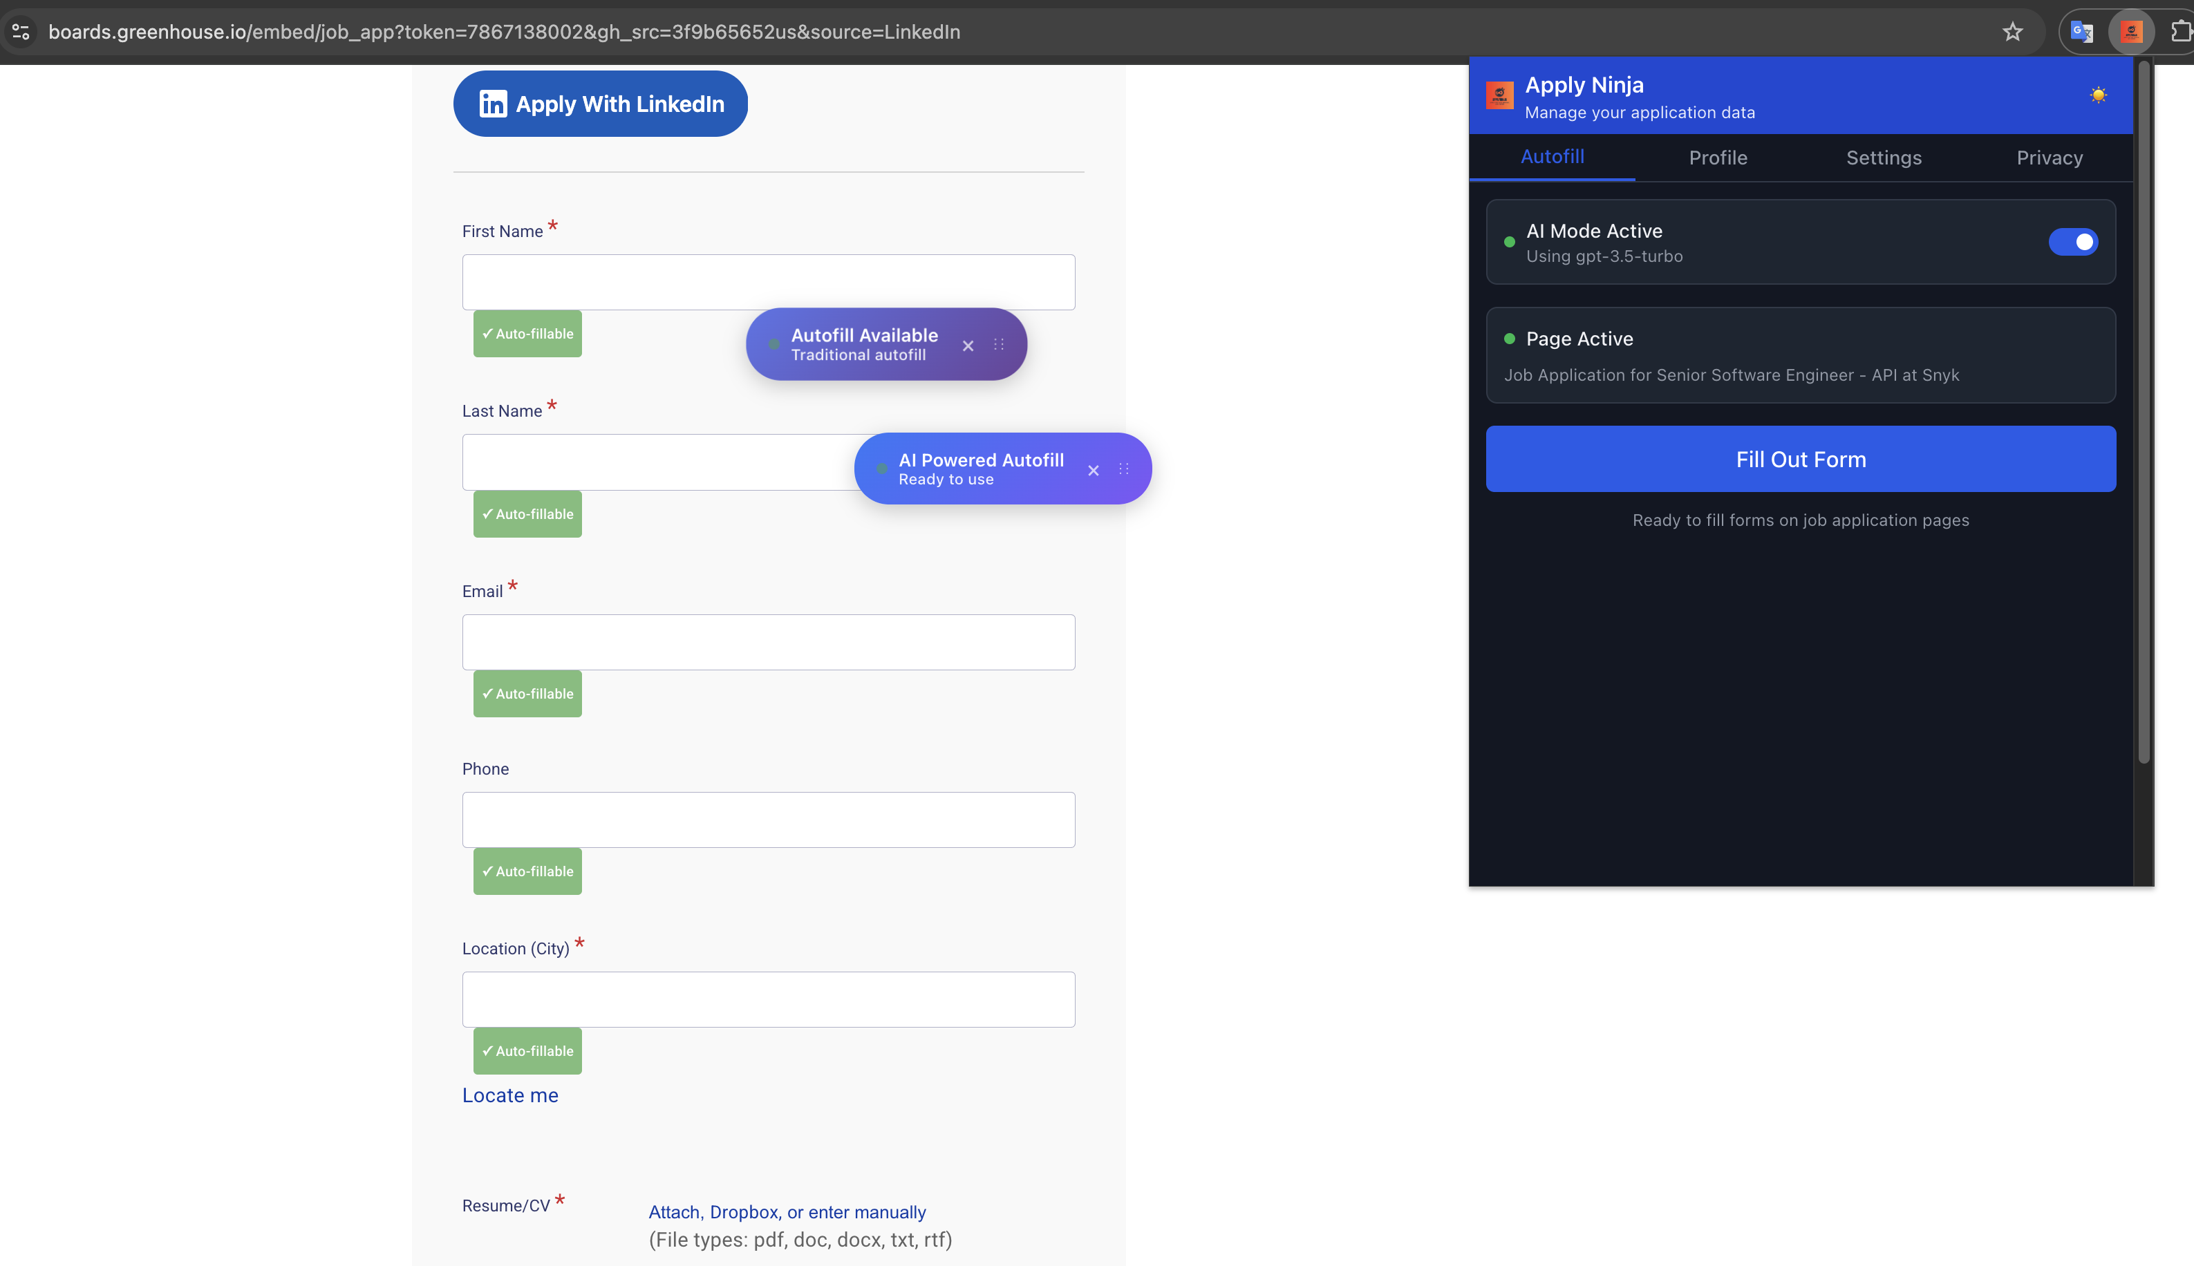The width and height of the screenshot is (2194, 1266).
Task: Go to the Privacy tab
Action: [2049, 158]
